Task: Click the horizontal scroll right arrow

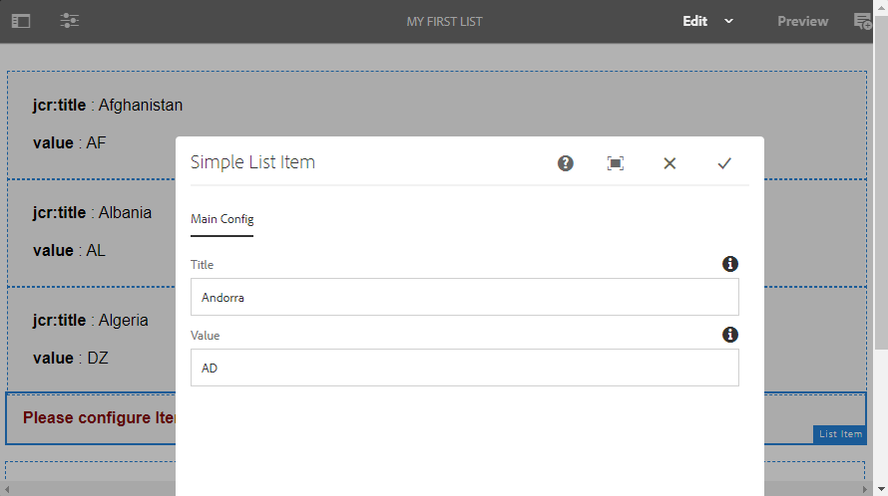Action: coord(865,489)
